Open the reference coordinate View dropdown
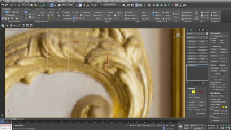 pos(66,5)
